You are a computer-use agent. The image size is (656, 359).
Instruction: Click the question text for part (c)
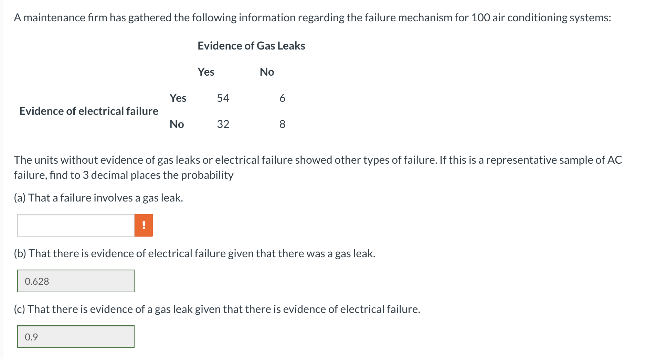tap(217, 309)
